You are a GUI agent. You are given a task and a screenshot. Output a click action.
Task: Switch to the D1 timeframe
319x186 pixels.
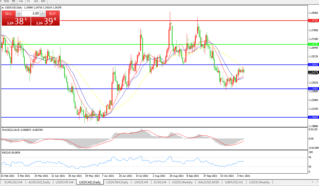pos(29,1)
